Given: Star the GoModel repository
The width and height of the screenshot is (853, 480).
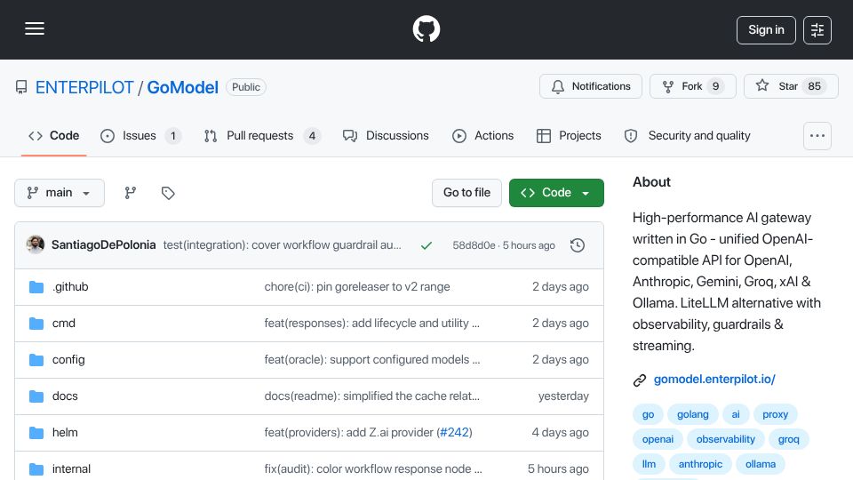Looking at the screenshot, I should [x=791, y=86].
